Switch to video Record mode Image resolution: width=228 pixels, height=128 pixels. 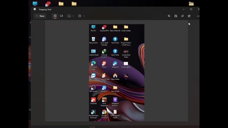(61, 16)
